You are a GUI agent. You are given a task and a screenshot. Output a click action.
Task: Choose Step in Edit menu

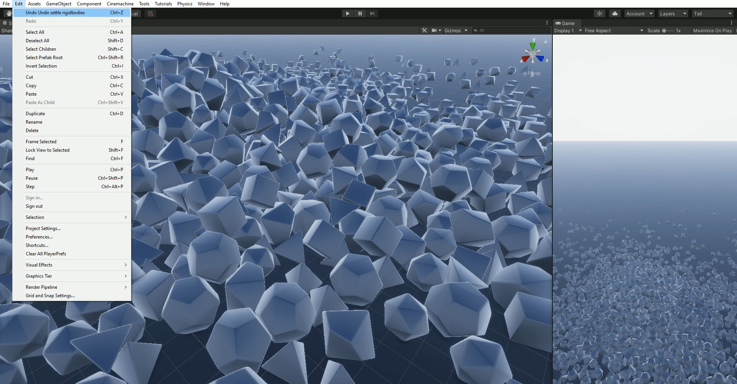click(72, 187)
